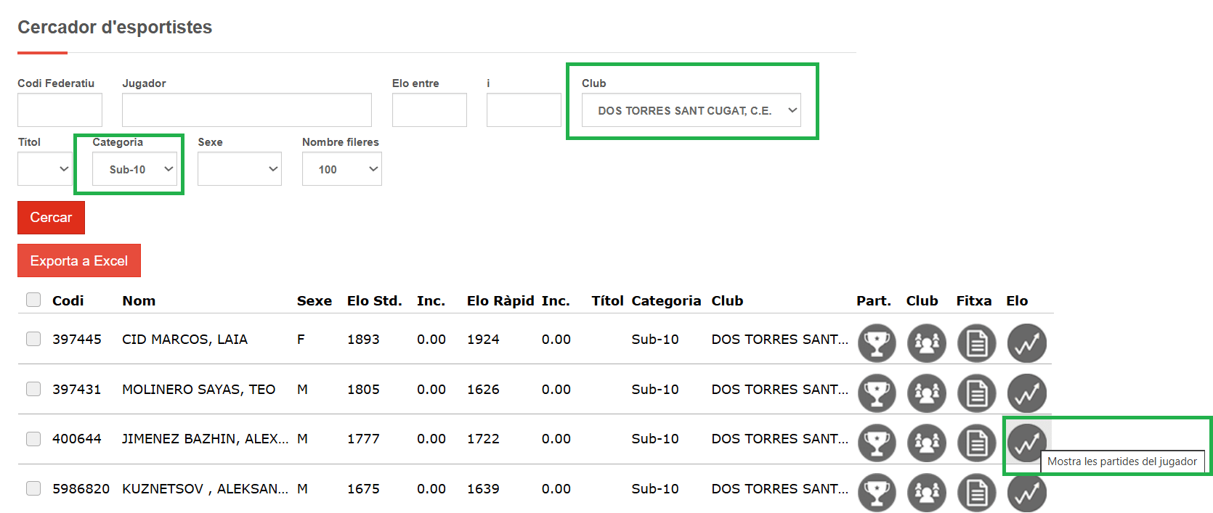Click the code 5986820
This screenshot has width=1213, height=513.
(81, 488)
